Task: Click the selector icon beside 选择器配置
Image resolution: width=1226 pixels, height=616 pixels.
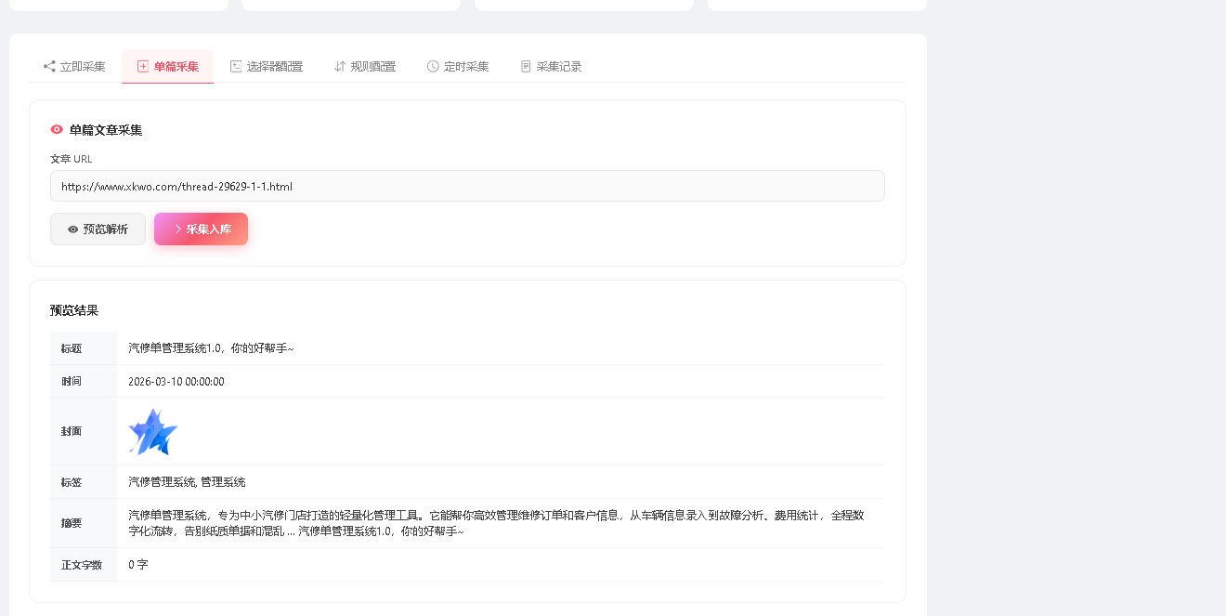Action: tap(236, 66)
